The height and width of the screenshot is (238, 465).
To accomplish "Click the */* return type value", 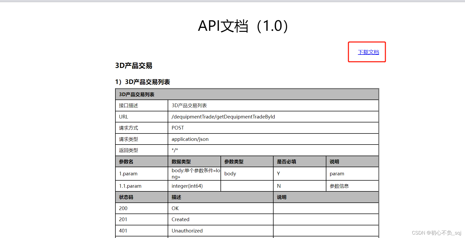I will click(175, 150).
